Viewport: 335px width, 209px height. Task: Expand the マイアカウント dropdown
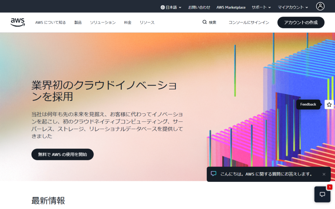(293, 7)
